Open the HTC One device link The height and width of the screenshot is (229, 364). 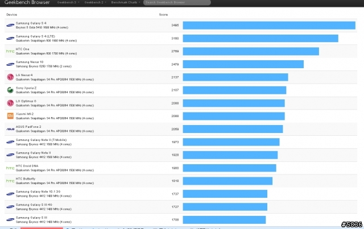pos(23,49)
